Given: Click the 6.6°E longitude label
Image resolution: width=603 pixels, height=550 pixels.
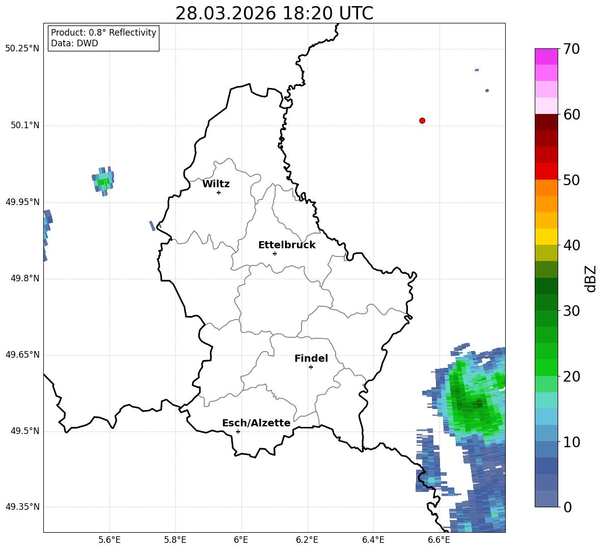Looking at the screenshot, I should [x=439, y=540].
